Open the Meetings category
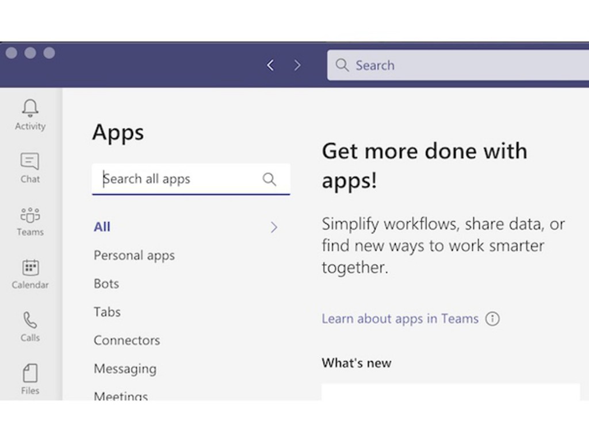Image resolution: width=589 pixels, height=441 pixels. pos(120,395)
